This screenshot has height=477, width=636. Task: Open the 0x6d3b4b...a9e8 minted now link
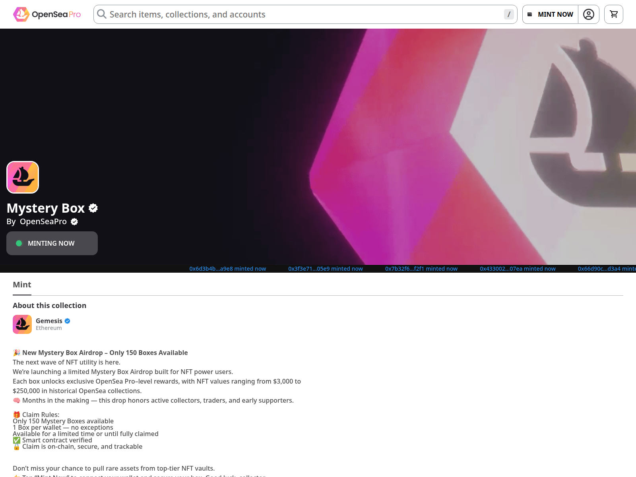[228, 269]
